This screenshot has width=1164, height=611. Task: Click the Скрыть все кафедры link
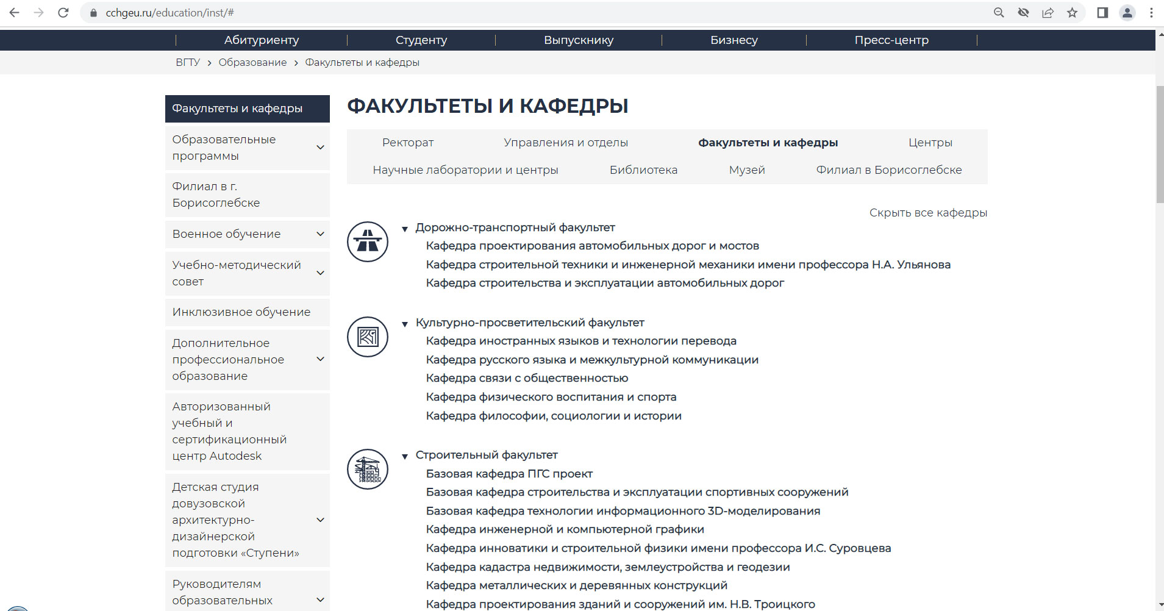click(x=928, y=213)
